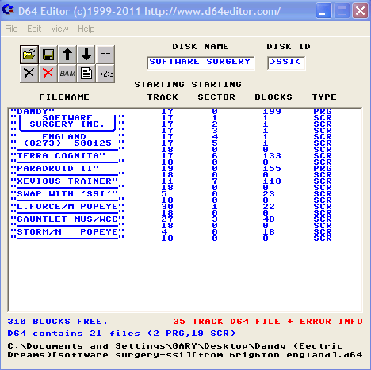The height and width of the screenshot is (370, 371).
Task: Move selected file up with the up arrow
Action: click(67, 55)
